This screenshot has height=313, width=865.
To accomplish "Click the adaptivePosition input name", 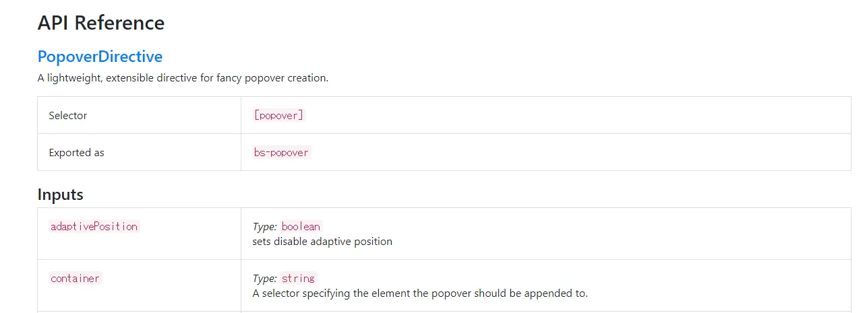I will pyautogui.click(x=94, y=226).
